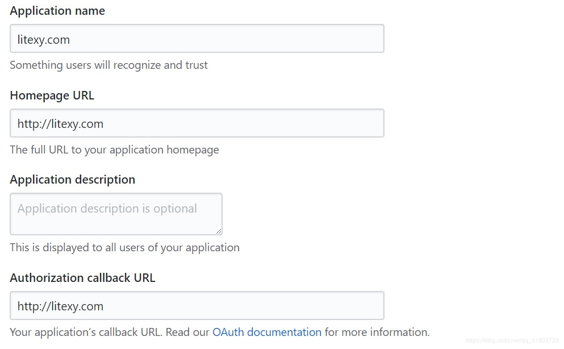Click 'Application description is optional' placeholder text
The image size is (564, 349).
[107, 209]
